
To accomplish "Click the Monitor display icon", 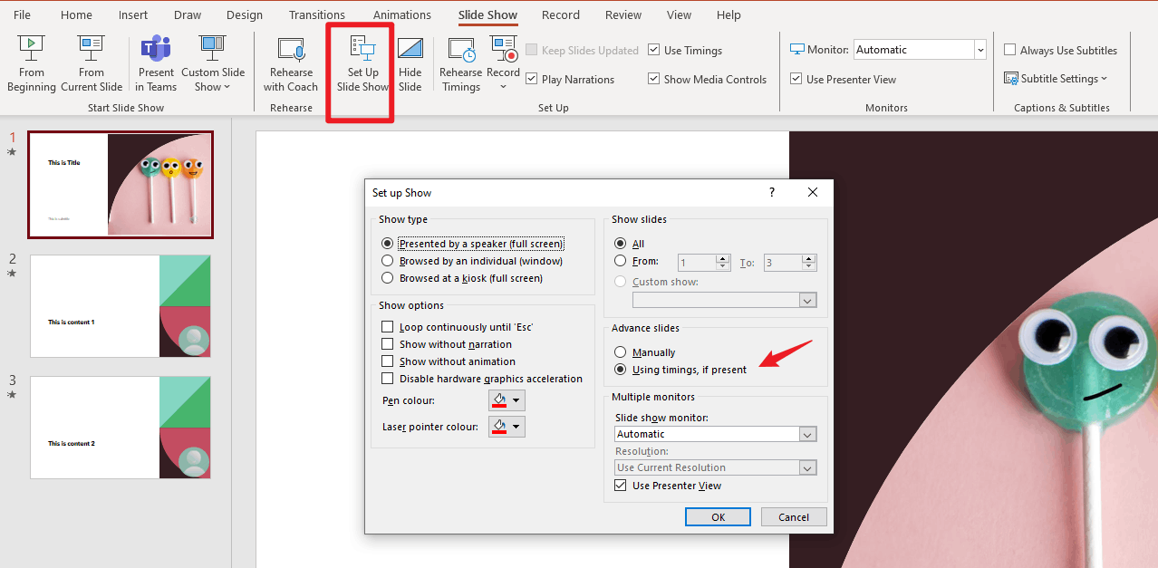I will coord(796,50).
